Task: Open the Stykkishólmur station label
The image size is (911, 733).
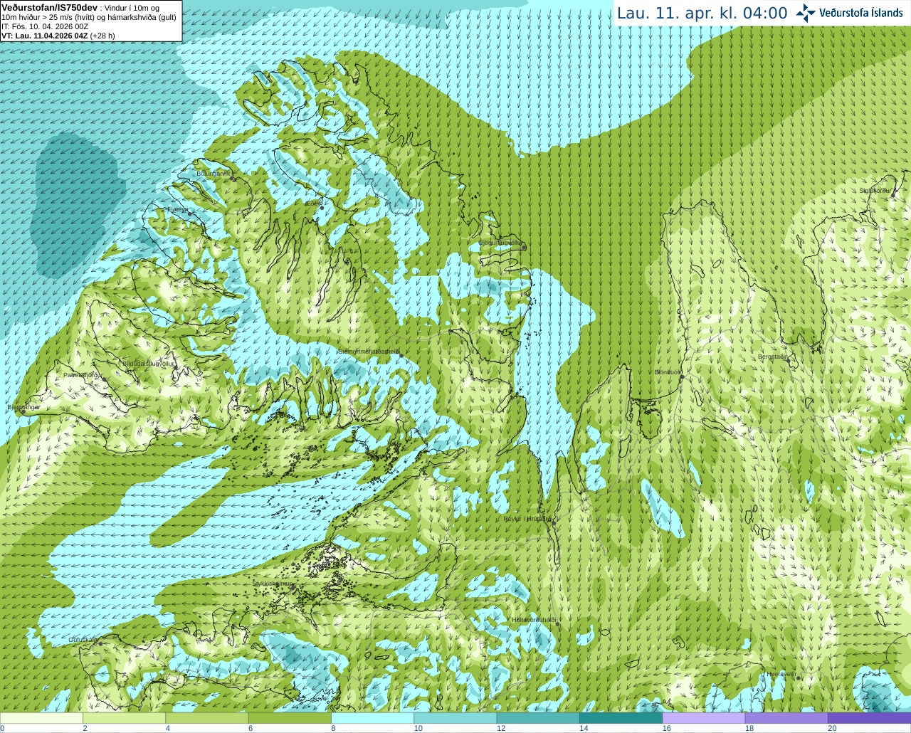Action: (x=271, y=583)
